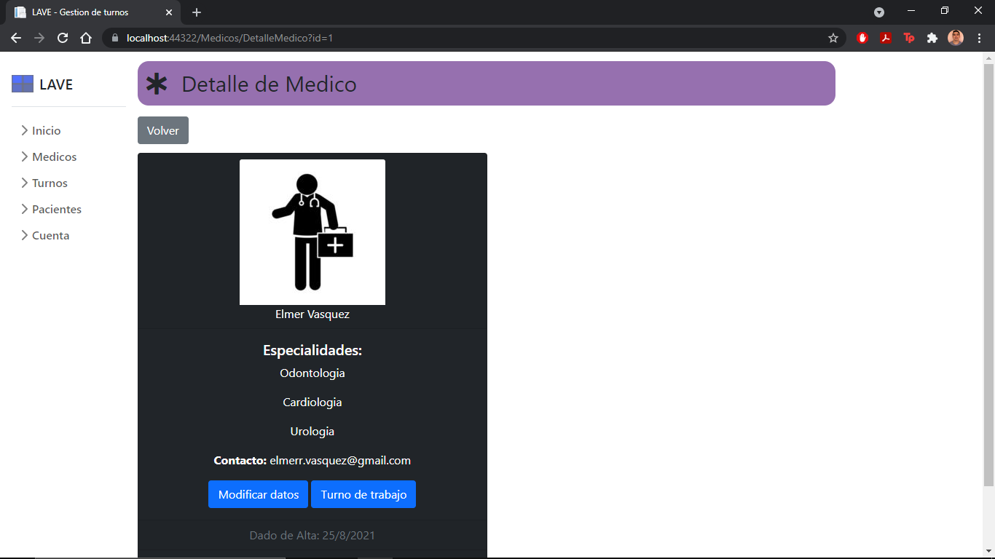Go to browser home page icon

point(86,38)
